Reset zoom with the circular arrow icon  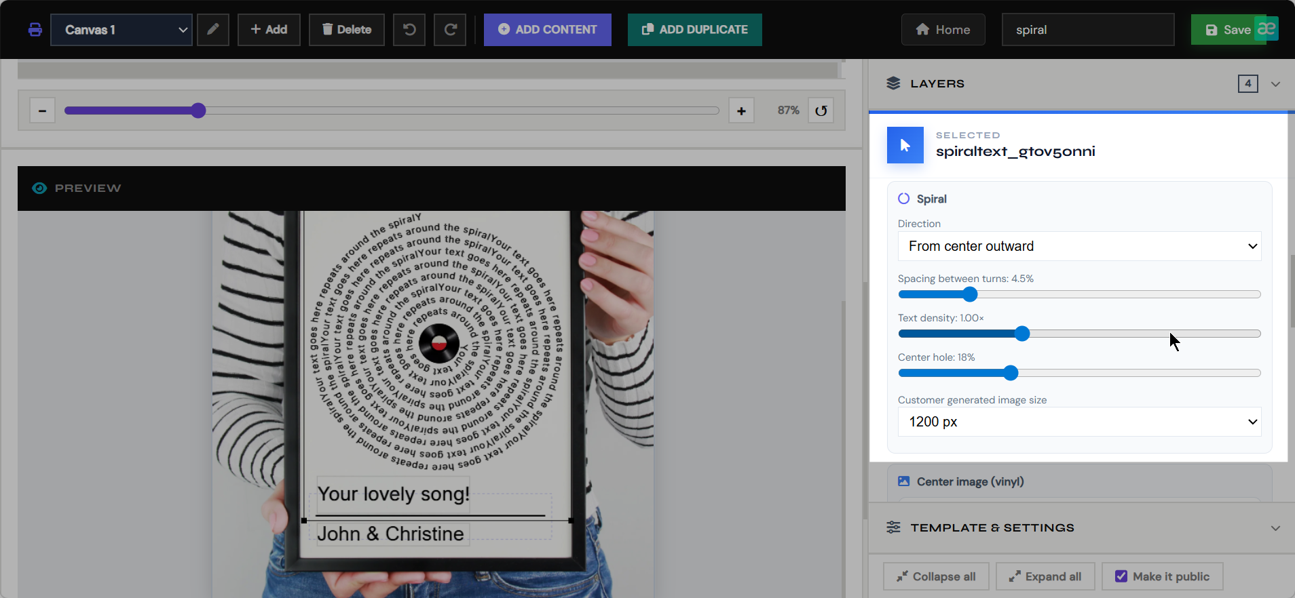coord(821,111)
